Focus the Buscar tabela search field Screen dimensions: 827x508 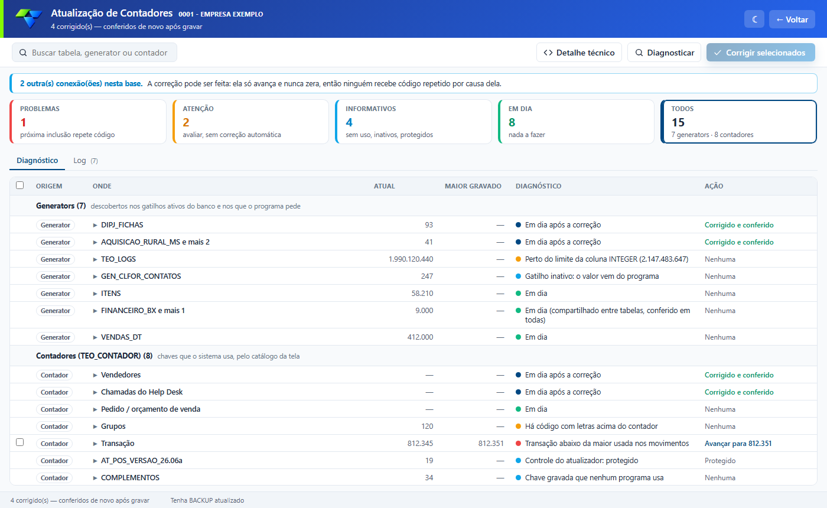(x=95, y=53)
